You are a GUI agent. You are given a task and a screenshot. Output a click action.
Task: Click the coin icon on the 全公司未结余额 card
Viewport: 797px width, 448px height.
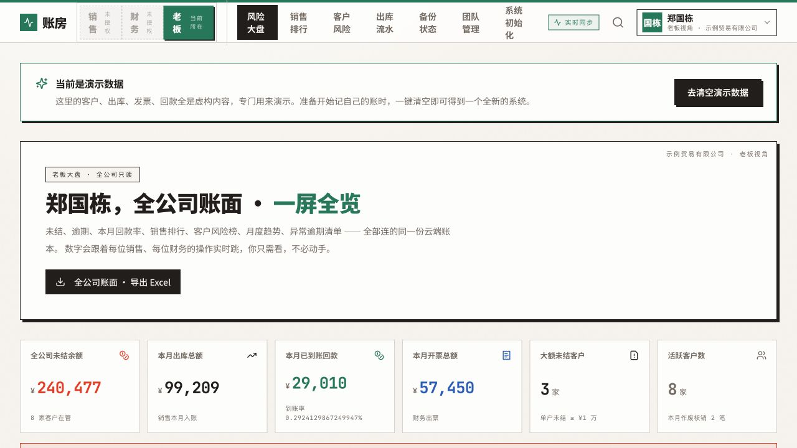tap(124, 355)
